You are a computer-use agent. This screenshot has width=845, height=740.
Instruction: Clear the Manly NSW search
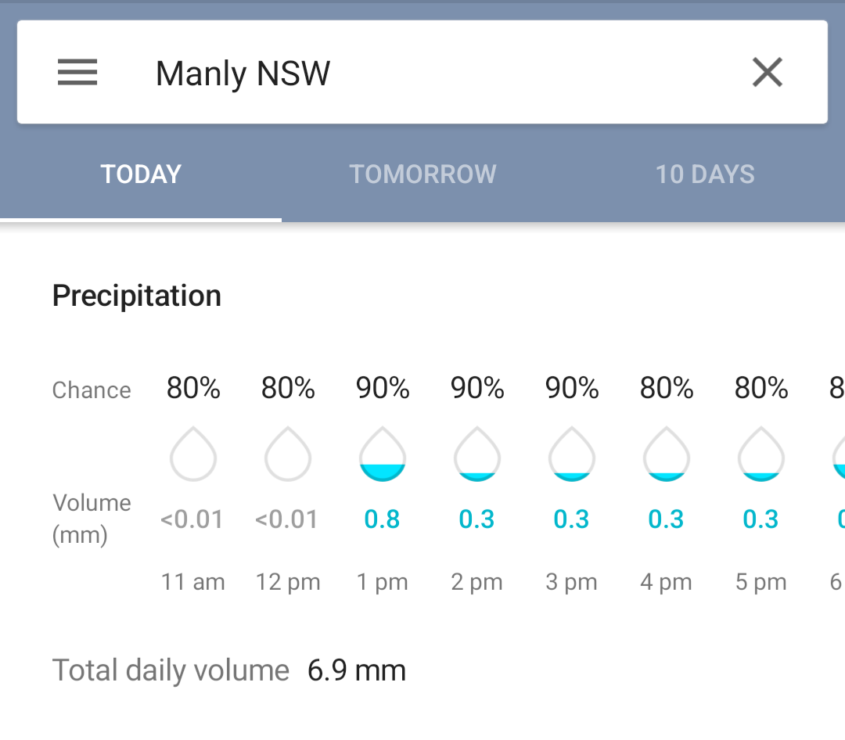(x=768, y=72)
